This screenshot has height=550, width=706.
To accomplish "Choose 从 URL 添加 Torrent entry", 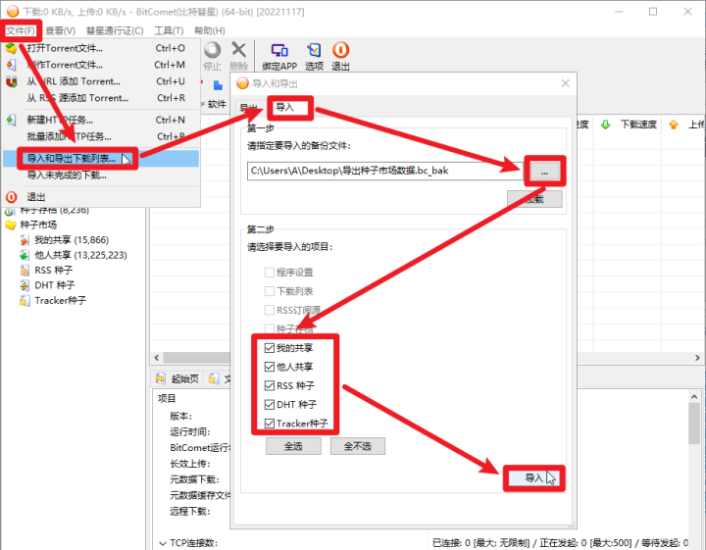I will (101, 81).
